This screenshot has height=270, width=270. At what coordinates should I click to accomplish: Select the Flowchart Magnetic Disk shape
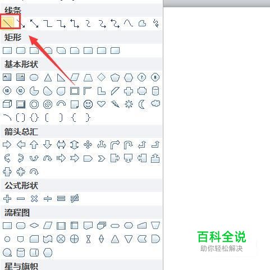21,253
